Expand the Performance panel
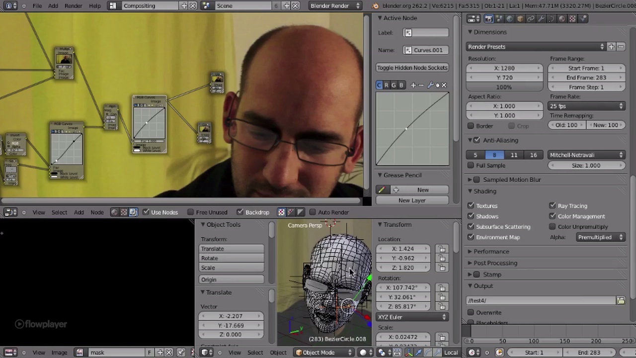The width and height of the screenshot is (636, 358). point(491,252)
